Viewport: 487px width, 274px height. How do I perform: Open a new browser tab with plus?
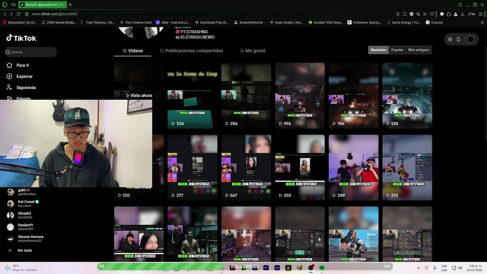click(x=70, y=5)
